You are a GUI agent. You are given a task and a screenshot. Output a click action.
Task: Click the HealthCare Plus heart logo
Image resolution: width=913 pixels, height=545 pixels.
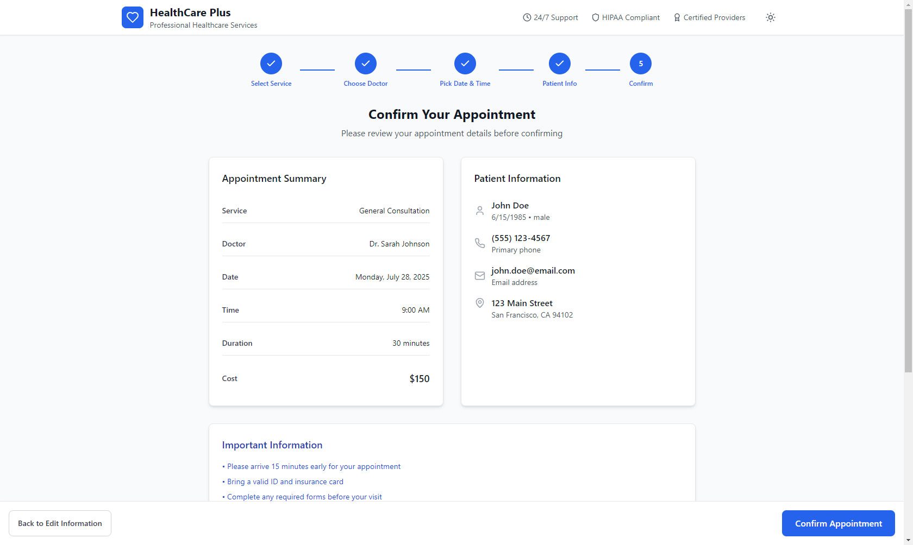point(133,17)
